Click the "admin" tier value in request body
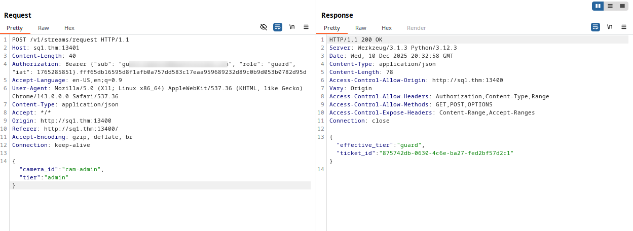 56,178
